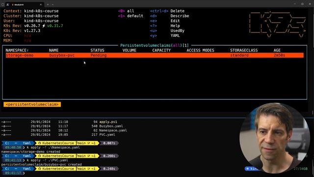Open the new-tab profile dropdown

coord(52,4)
